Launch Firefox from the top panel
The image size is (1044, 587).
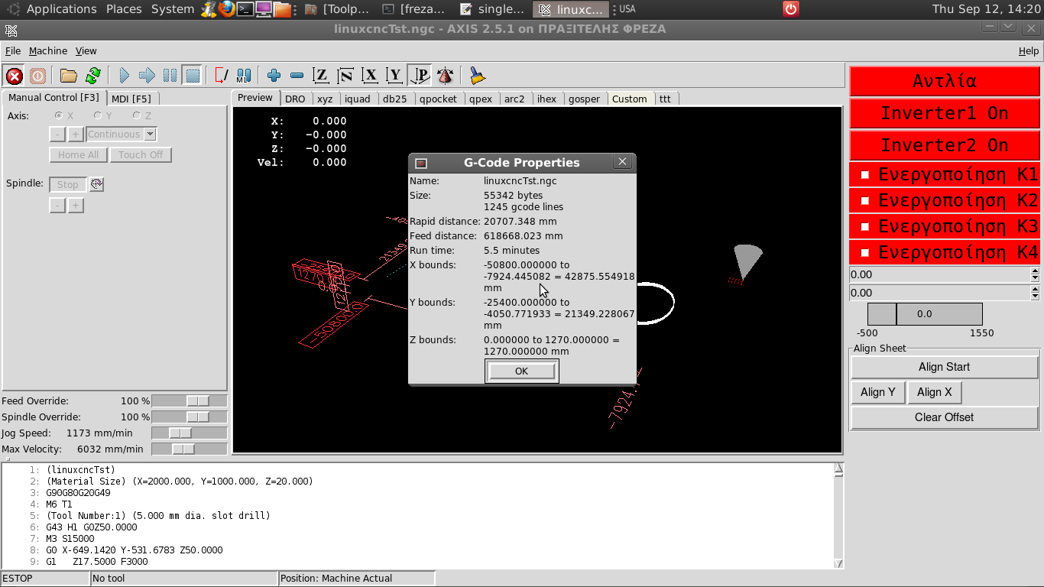[227, 9]
